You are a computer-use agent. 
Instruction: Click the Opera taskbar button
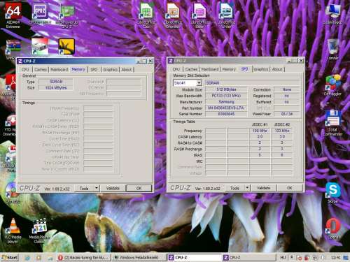point(83,258)
